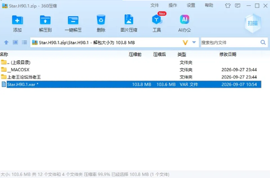270x178 pixels.
Task: Focus the 搜索包内文件 search field
Action: tap(230, 43)
